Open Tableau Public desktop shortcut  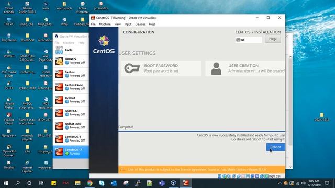pyautogui.click(x=27, y=7)
